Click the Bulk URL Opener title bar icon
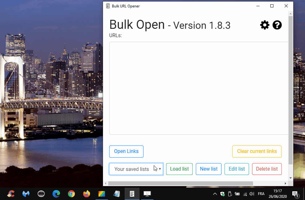305x200 pixels. click(x=108, y=6)
